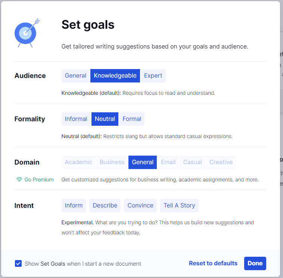This screenshot has width=283, height=278.
Task: Click the target and arrow goals icon
Action: tap(27, 33)
